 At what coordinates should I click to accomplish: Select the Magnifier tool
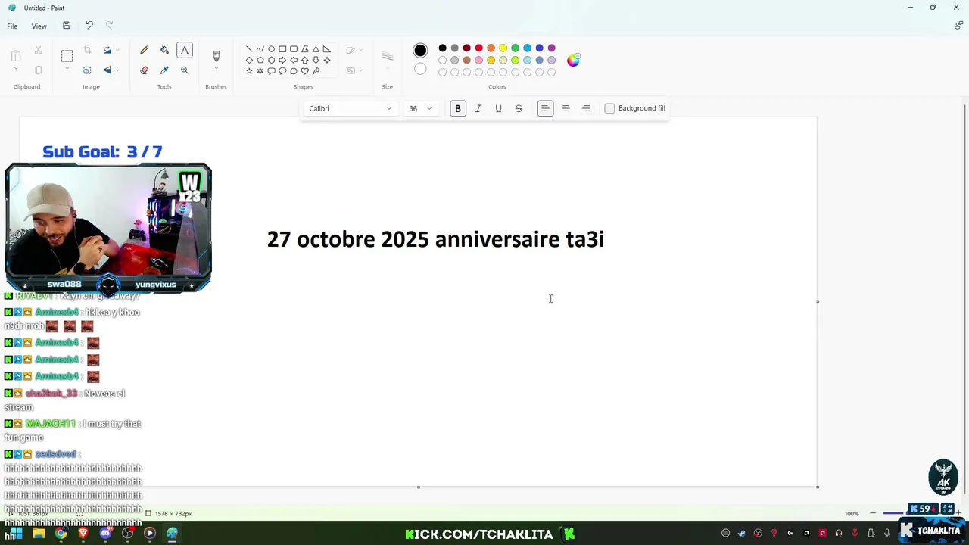(x=184, y=70)
